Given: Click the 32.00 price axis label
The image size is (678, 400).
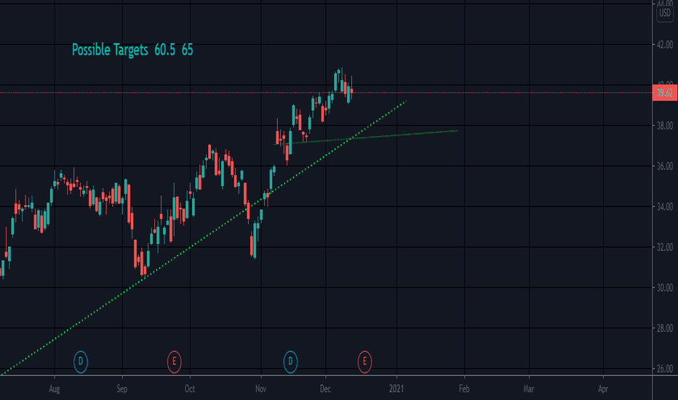Looking at the screenshot, I should tap(665, 247).
